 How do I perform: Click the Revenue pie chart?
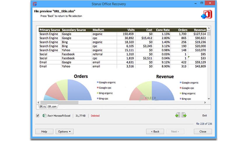[x=152, y=91]
